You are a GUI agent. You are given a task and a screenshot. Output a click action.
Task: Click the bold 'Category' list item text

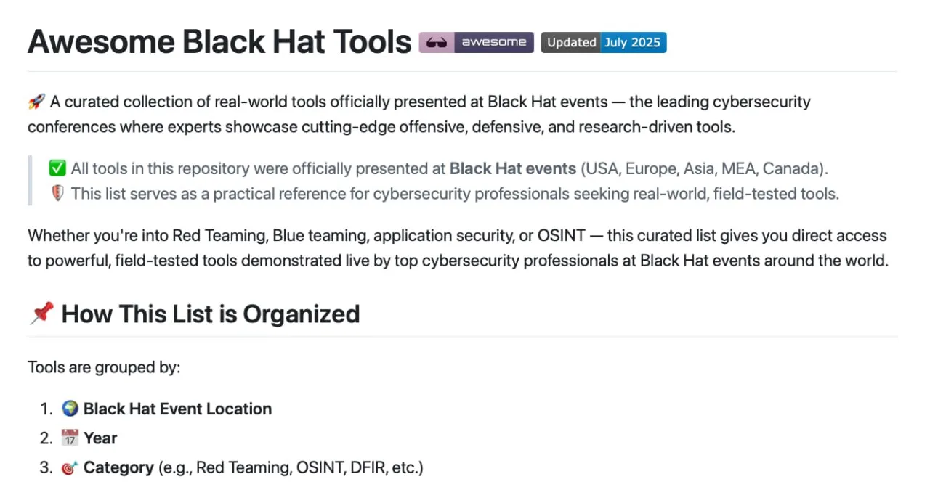pyautogui.click(x=118, y=468)
